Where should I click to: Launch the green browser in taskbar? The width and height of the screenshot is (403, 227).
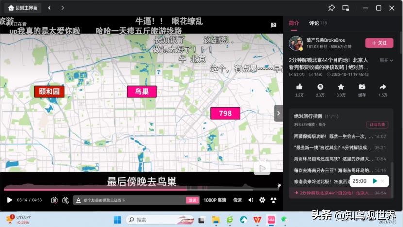(x=230, y=220)
